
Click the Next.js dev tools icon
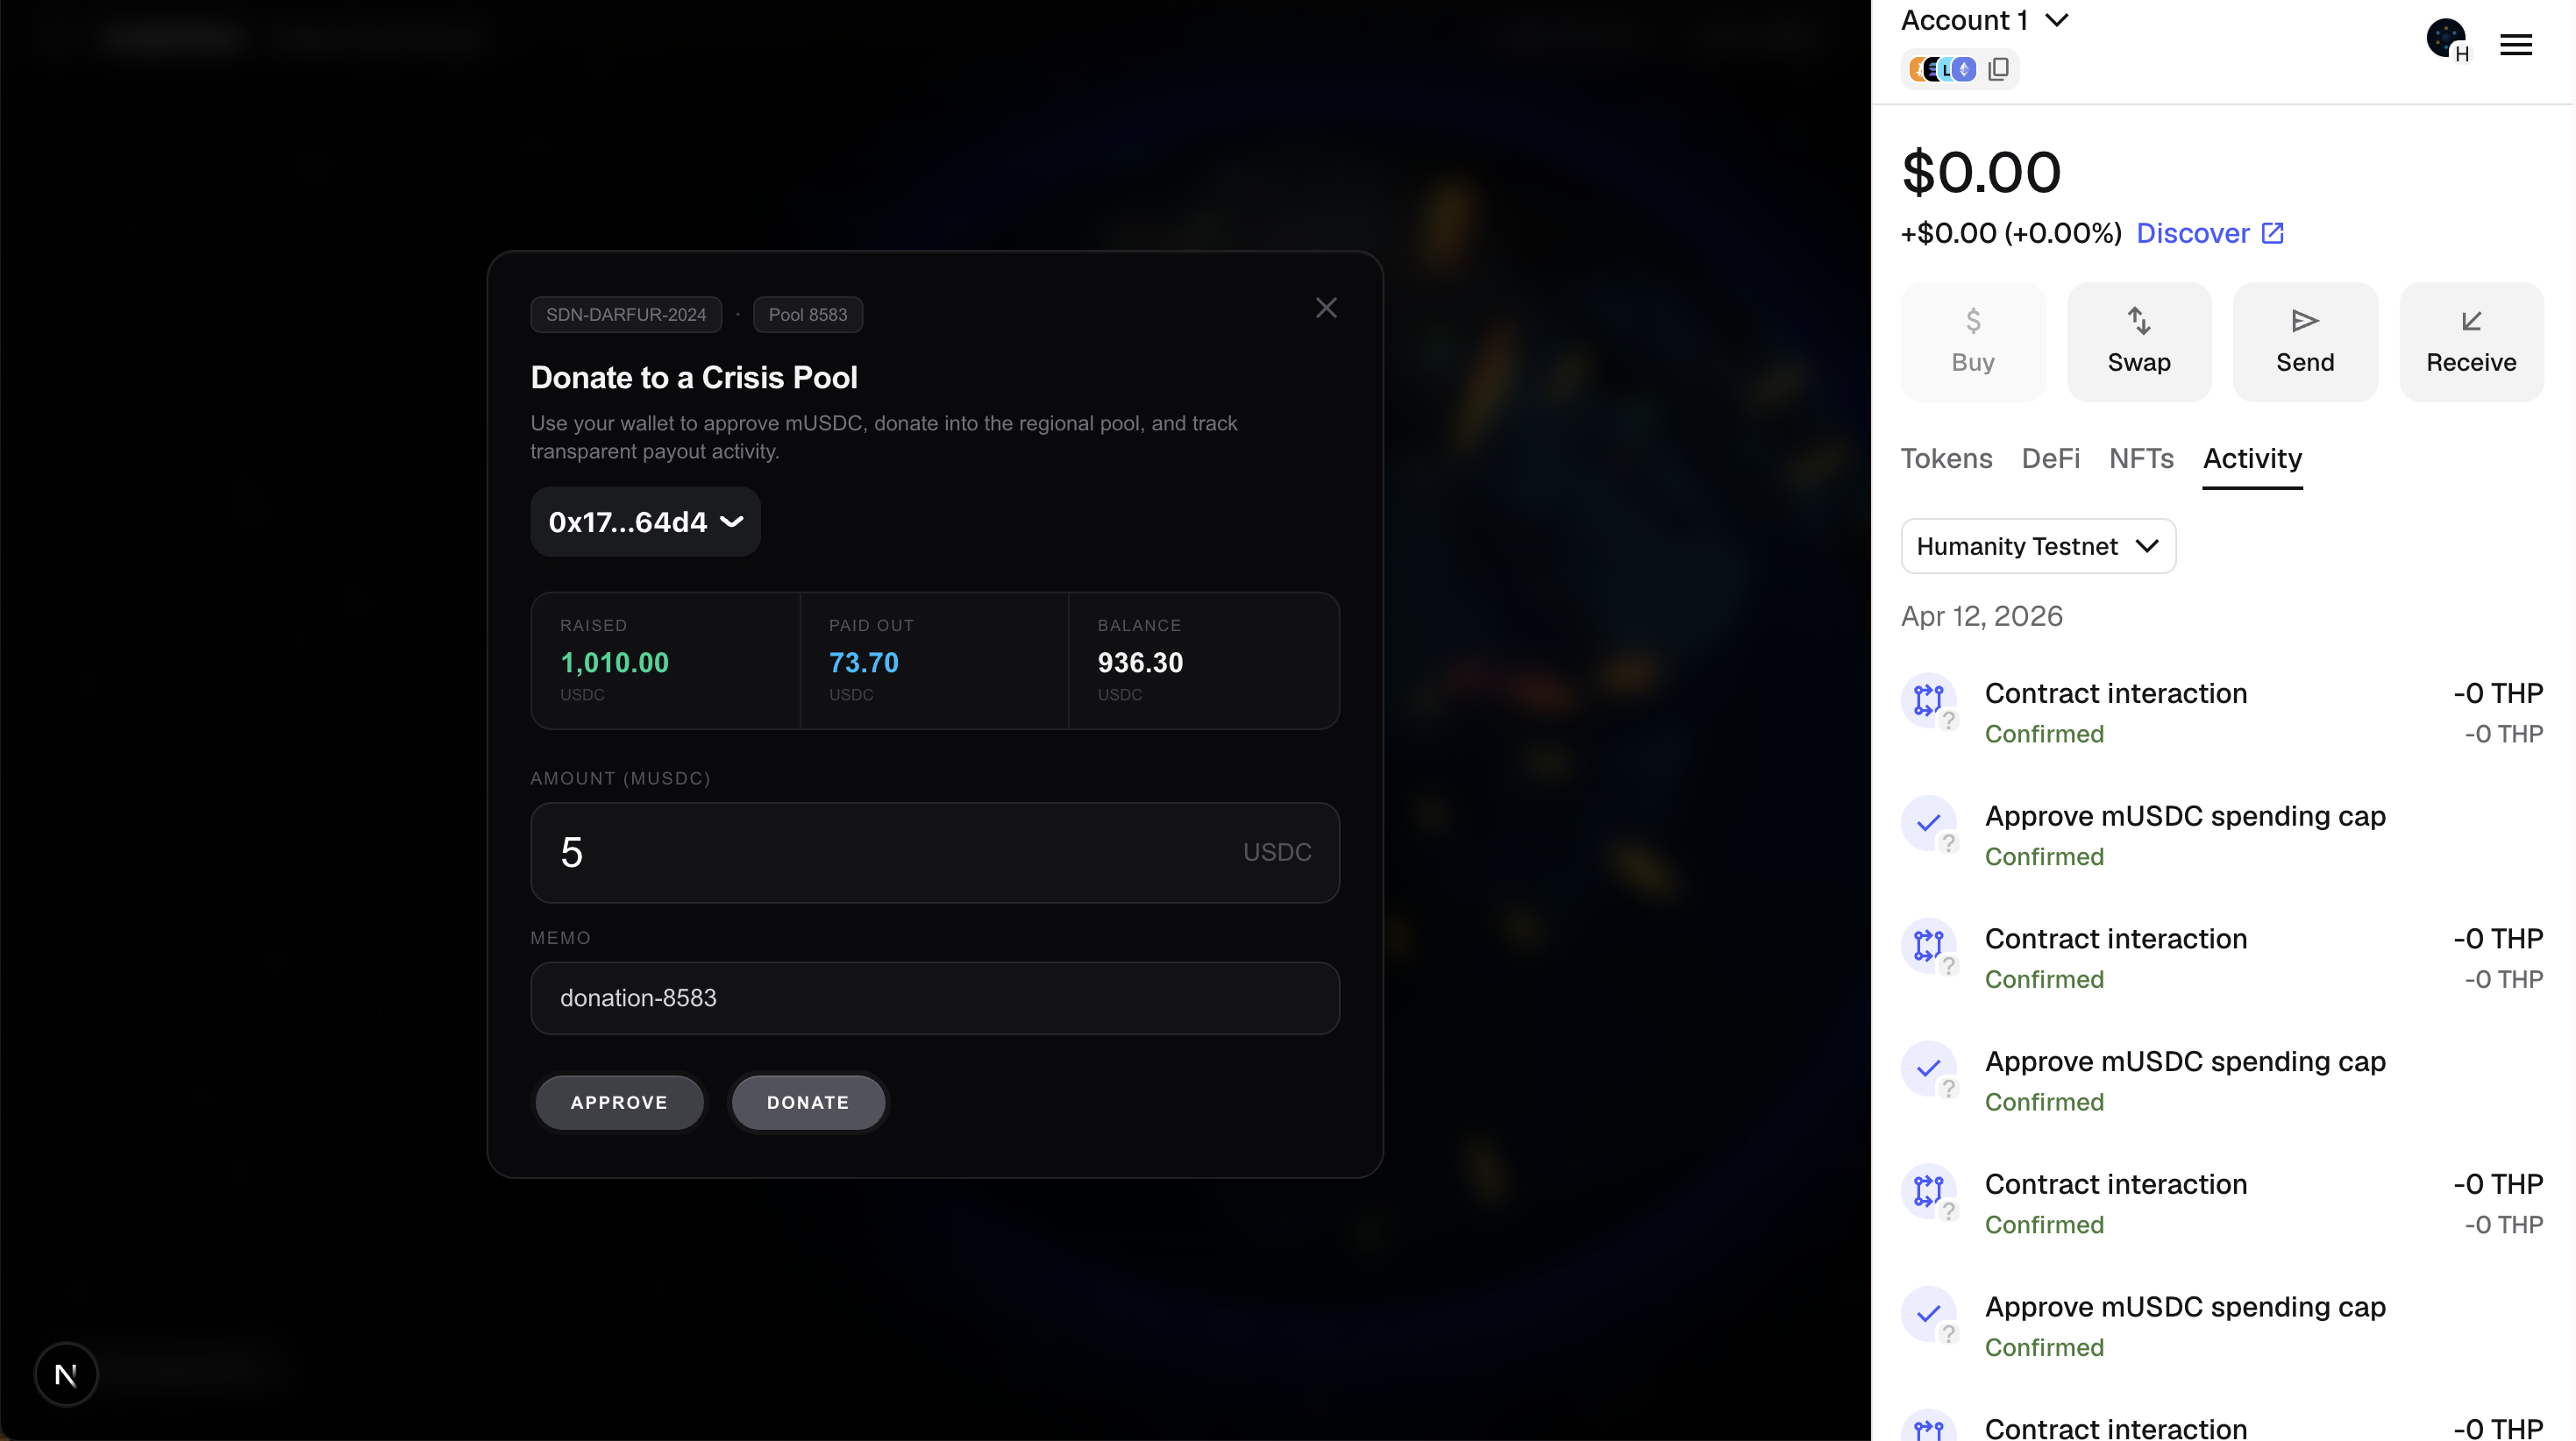coord(66,1374)
